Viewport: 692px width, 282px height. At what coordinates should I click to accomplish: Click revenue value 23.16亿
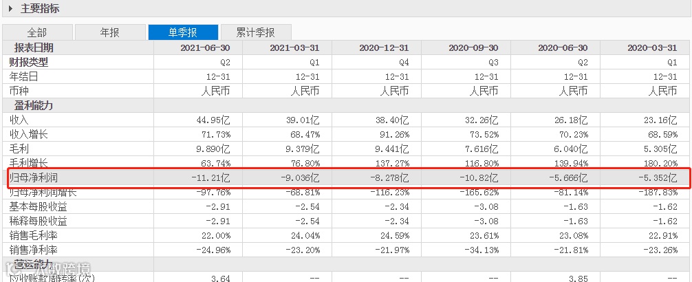tap(660, 120)
